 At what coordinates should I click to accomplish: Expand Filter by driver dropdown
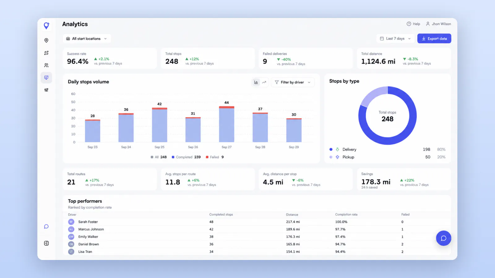[x=293, y=82]
